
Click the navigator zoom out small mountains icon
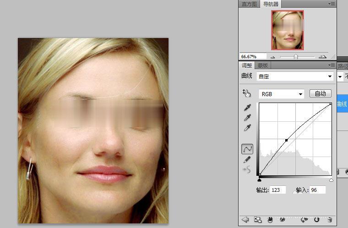click(x=273, y=57)
